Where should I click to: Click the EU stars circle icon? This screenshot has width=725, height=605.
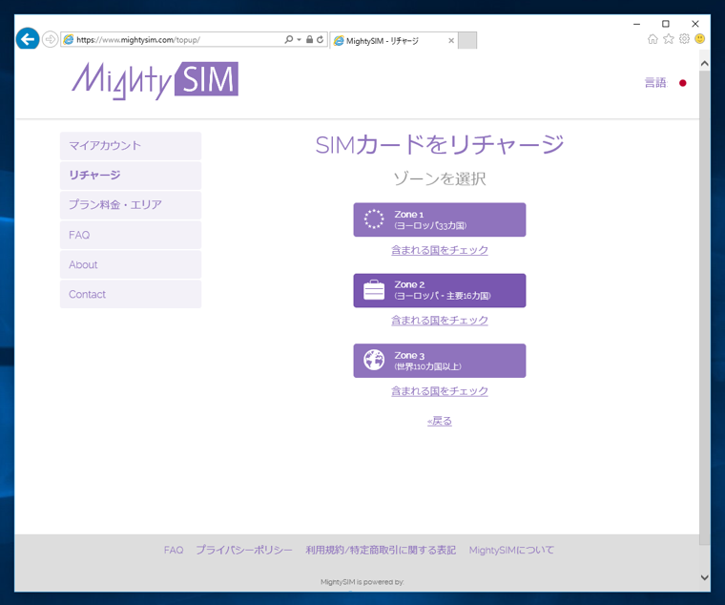(374, 219)
